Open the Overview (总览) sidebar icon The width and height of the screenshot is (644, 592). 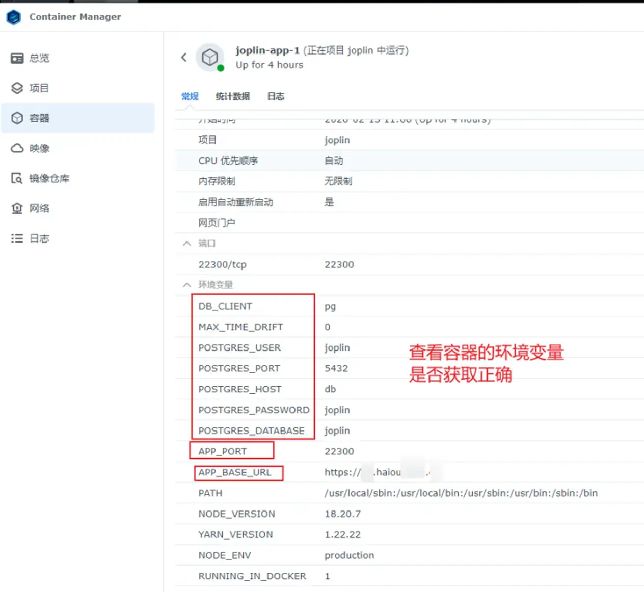pyautogui.click(x=17, y=58)
